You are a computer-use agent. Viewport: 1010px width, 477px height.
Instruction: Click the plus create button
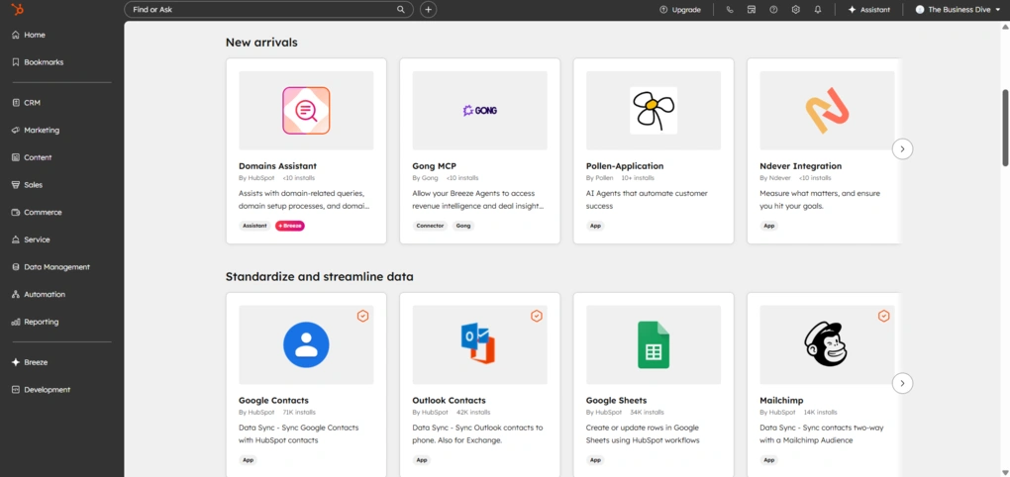coord(429,10)
